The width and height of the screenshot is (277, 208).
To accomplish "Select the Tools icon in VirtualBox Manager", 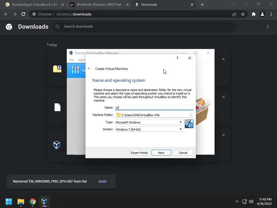I will click(76, 70).
